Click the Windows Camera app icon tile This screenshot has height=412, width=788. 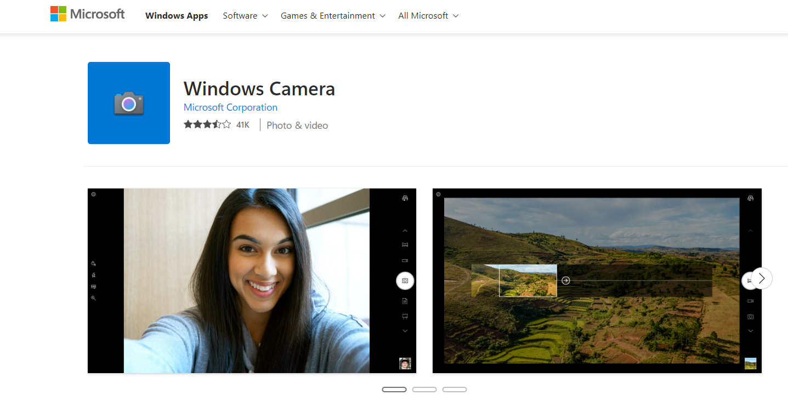[x=129, y=103]
